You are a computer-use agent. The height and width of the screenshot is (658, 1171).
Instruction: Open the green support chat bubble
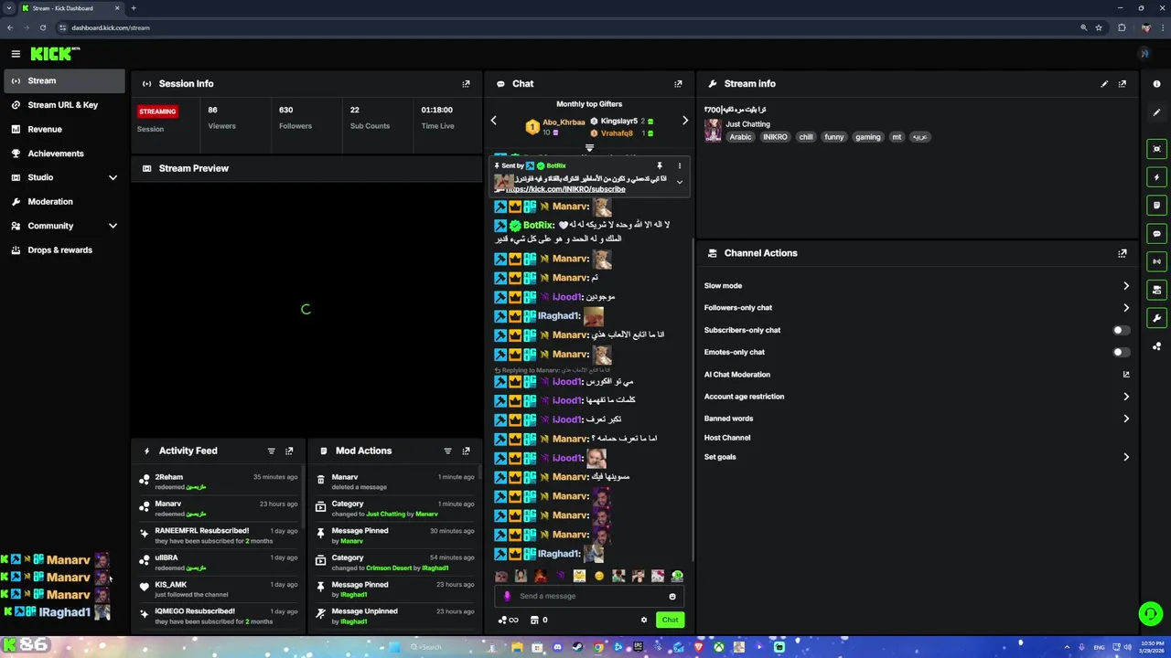coord(1150,614)
